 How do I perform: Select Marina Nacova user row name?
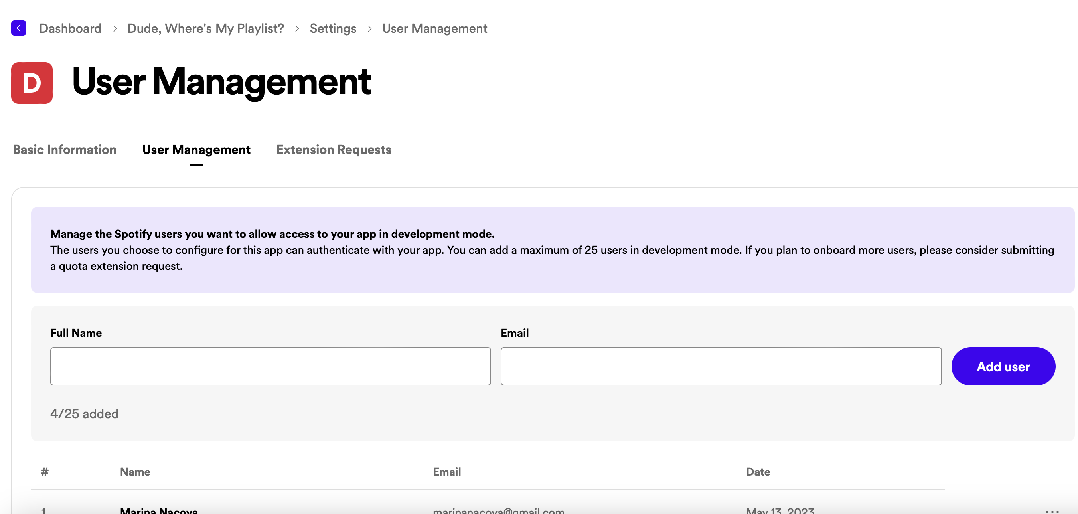pyautogui.click(x=159, y=510)
